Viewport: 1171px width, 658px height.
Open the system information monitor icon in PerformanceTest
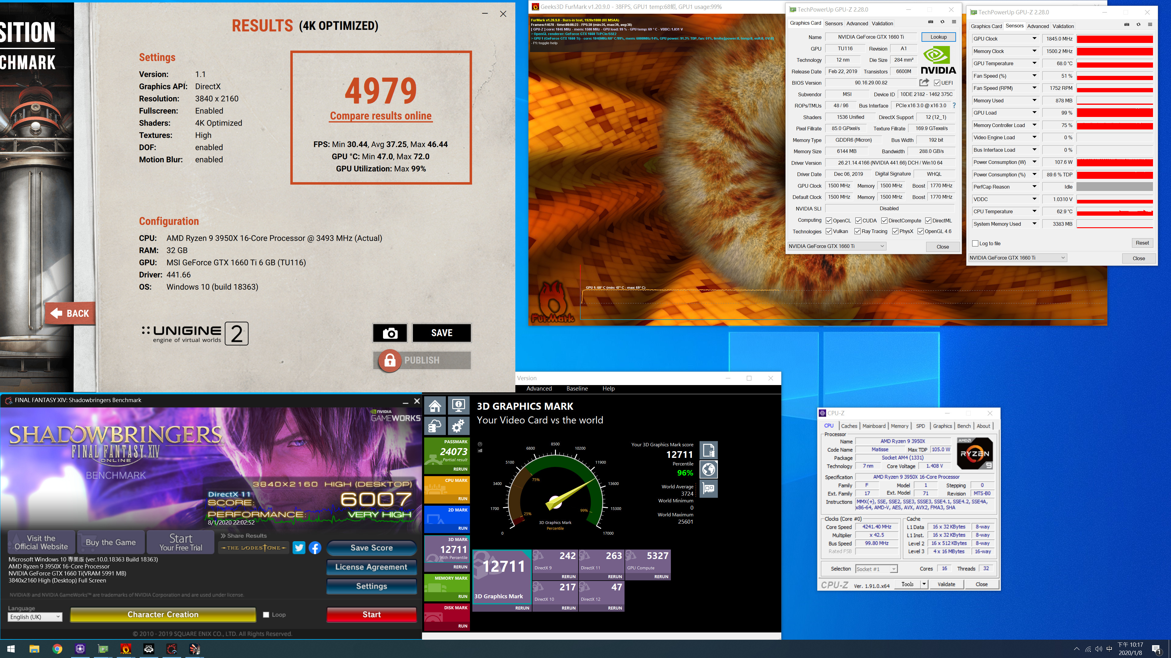tap(458, 405)
